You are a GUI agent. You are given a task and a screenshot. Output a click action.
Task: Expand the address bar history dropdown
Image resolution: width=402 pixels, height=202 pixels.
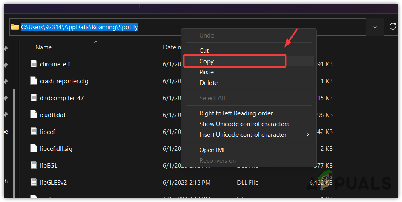tap(375, 27)
